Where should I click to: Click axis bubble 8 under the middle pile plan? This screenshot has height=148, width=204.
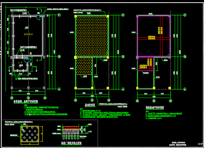click(75, 100)
